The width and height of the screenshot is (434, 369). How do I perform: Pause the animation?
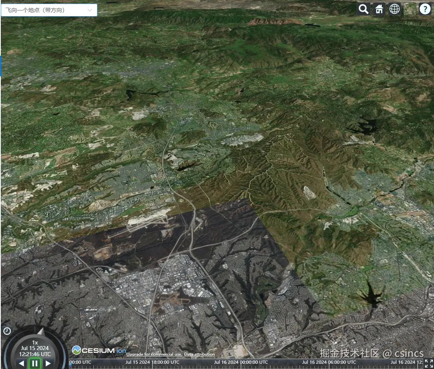[35, 363]
